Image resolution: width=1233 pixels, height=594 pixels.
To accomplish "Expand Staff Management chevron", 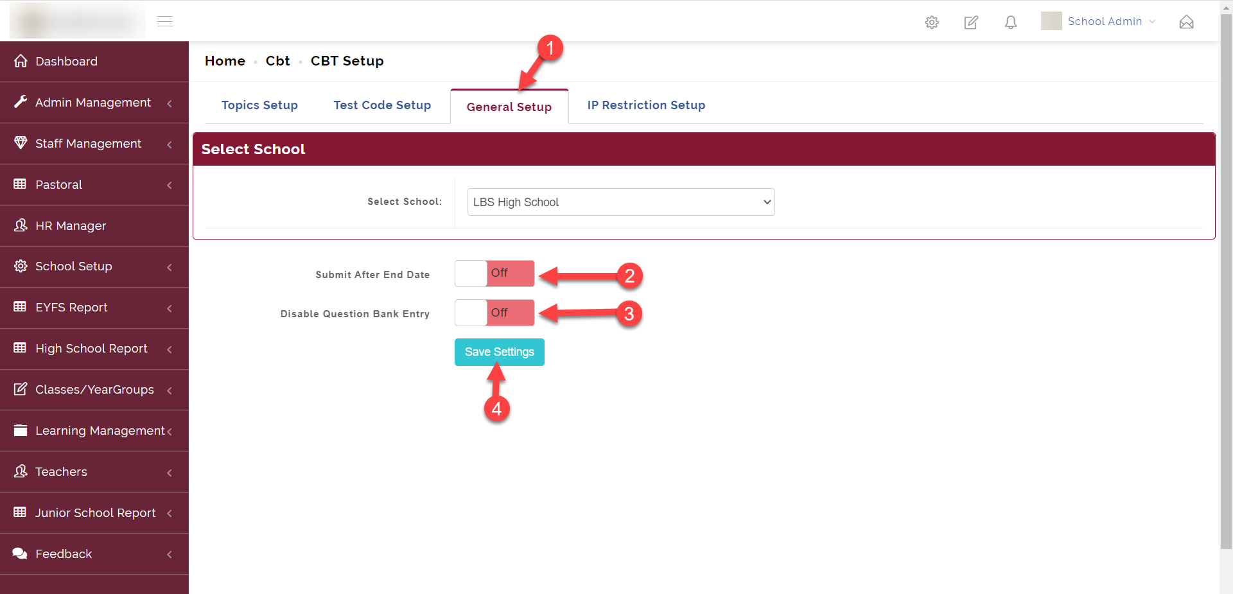I will click(170, 144).
